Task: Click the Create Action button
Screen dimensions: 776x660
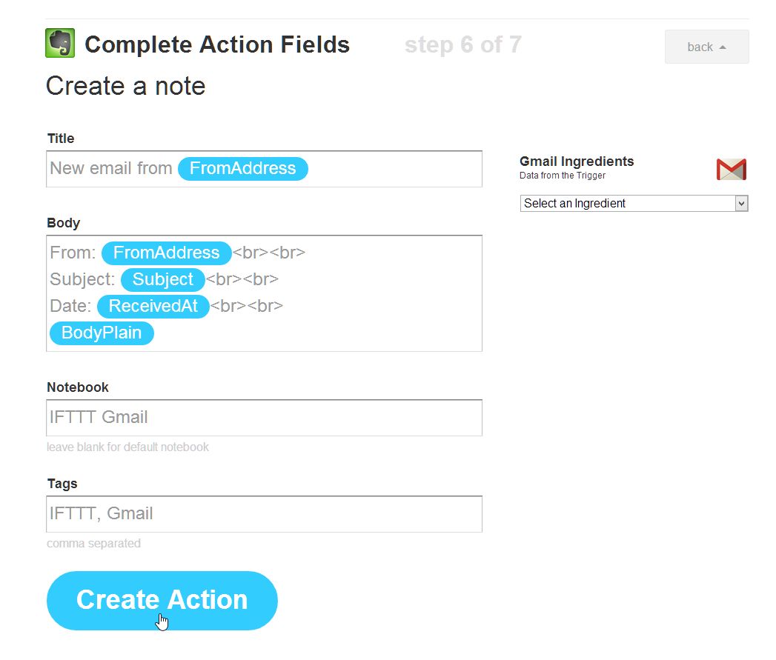Action: click(162, 601)
